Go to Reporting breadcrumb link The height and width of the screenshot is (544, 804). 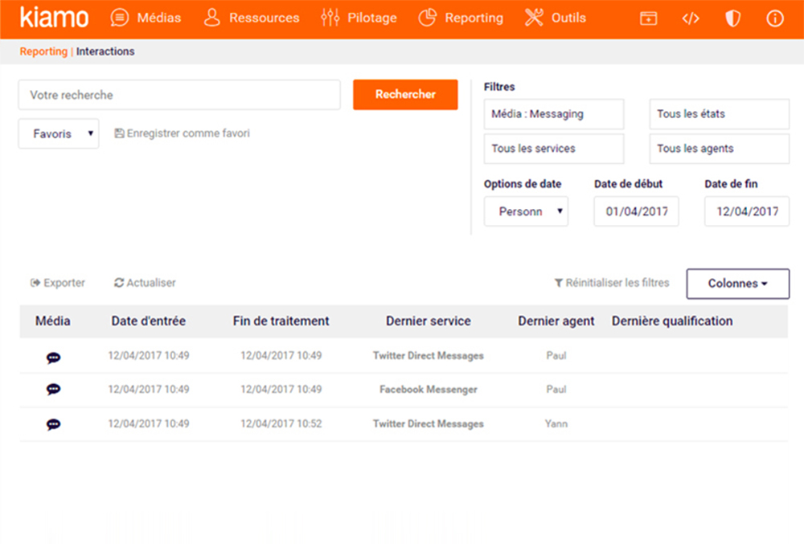[43, 51]
